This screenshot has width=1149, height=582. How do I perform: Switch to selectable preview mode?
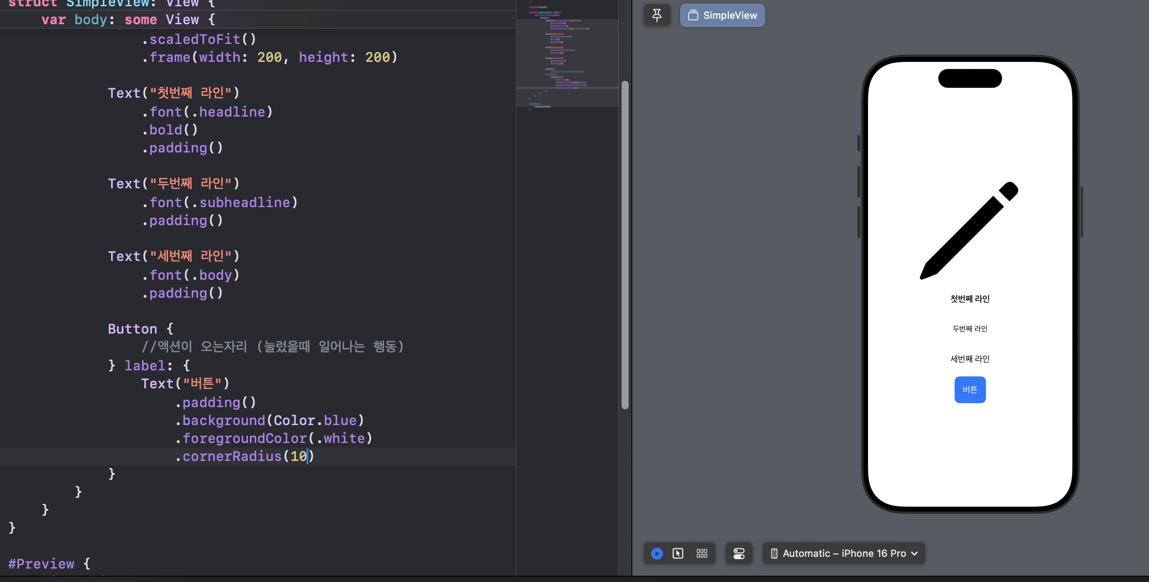678,553
